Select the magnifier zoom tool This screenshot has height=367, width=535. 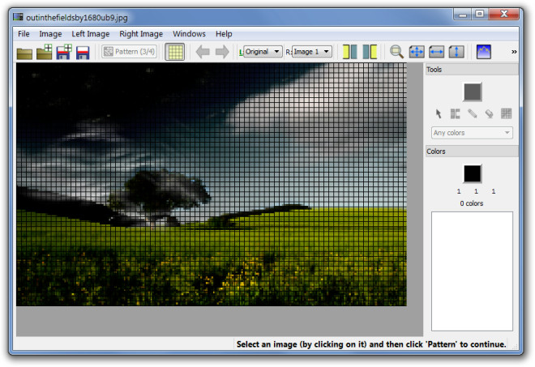click(x=396, y=52)
